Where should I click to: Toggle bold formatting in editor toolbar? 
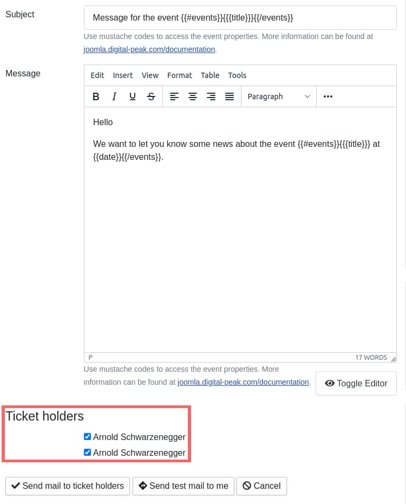[96, 96]
